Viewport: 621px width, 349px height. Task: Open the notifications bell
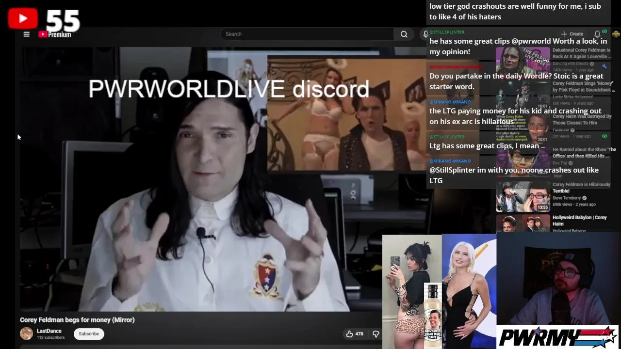597,34
